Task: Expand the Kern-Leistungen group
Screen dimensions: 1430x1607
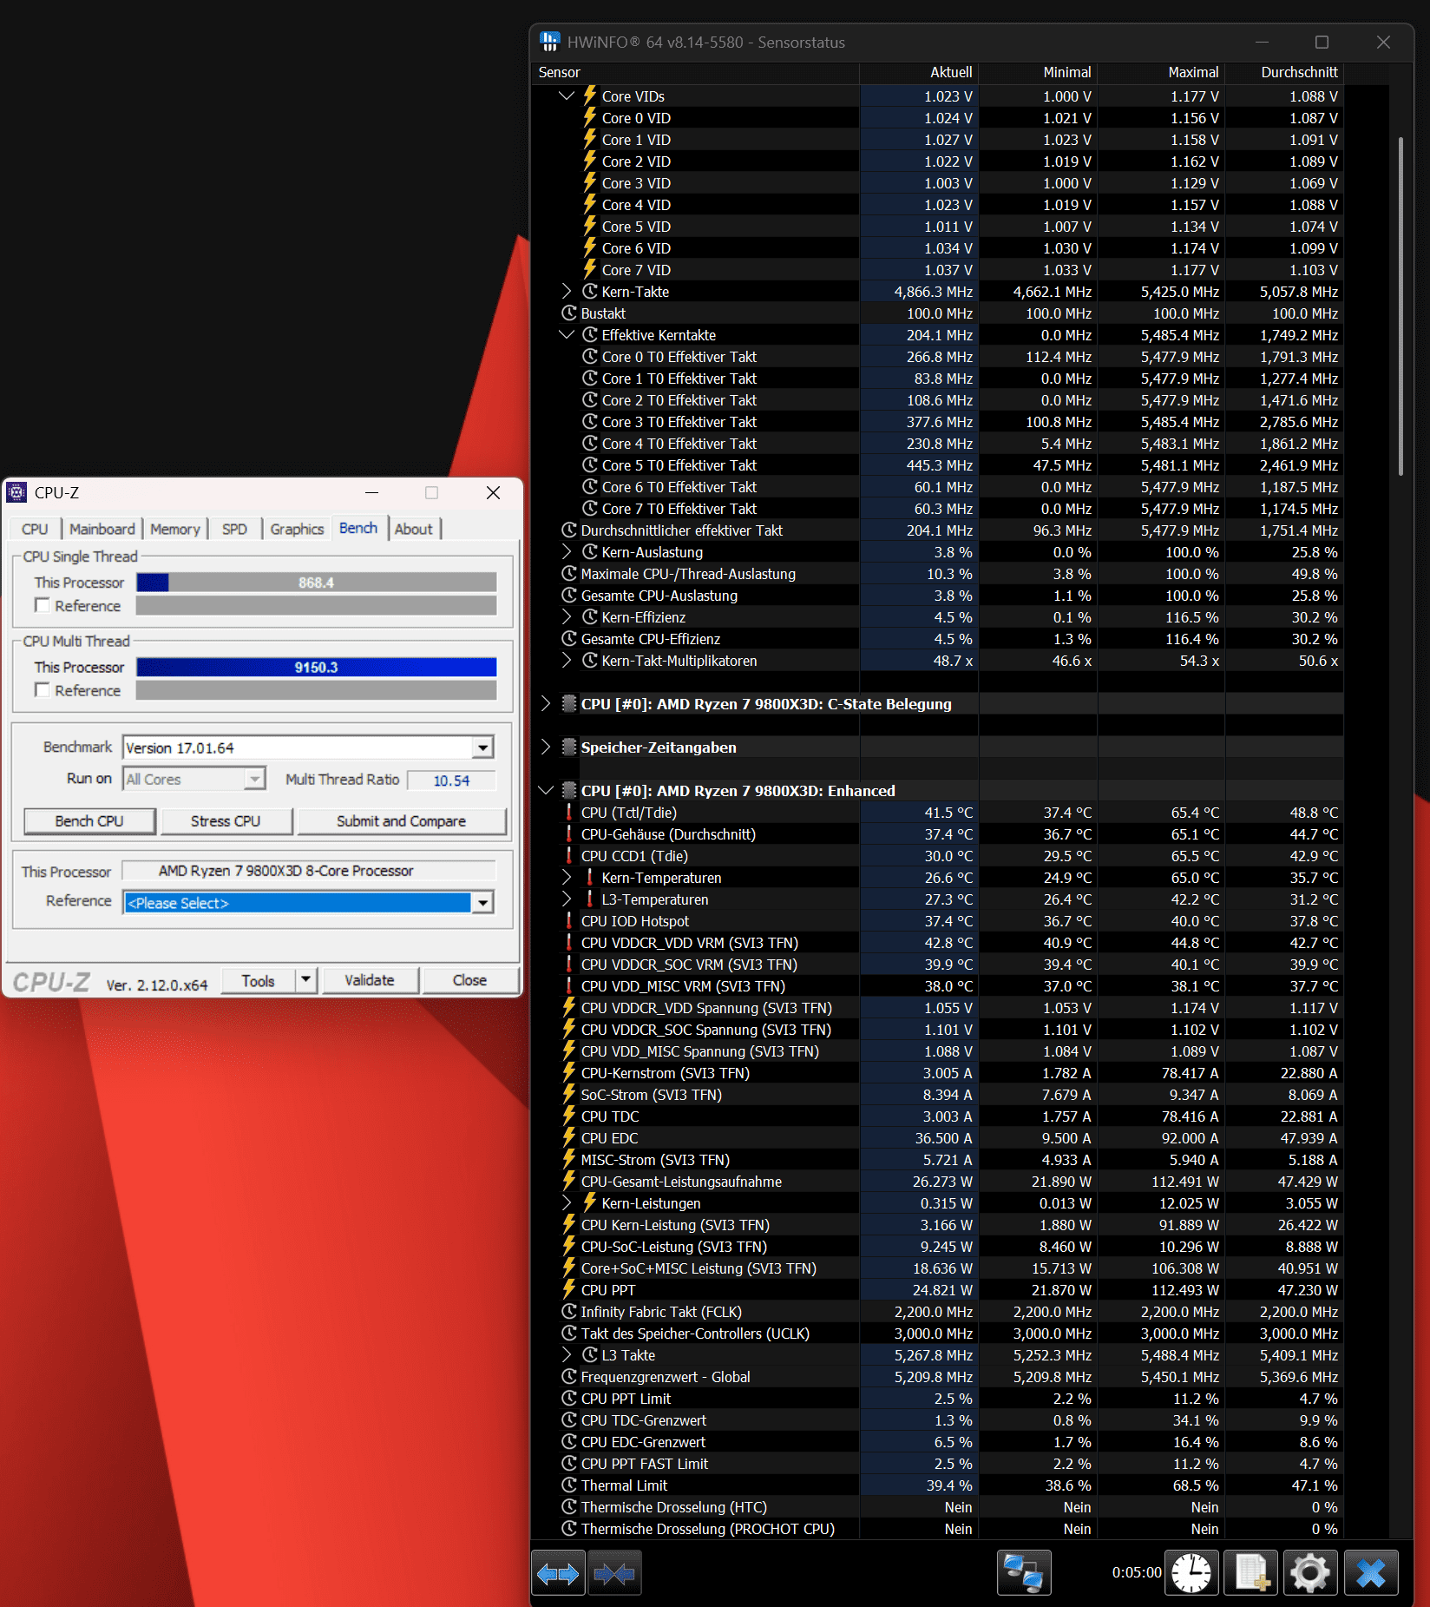Action: (x=567, y=1202)
